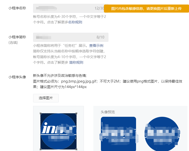This screenshot has width=189, height=151.
Task: Open the 名称规则 link
Action: [x=75, y=22]
